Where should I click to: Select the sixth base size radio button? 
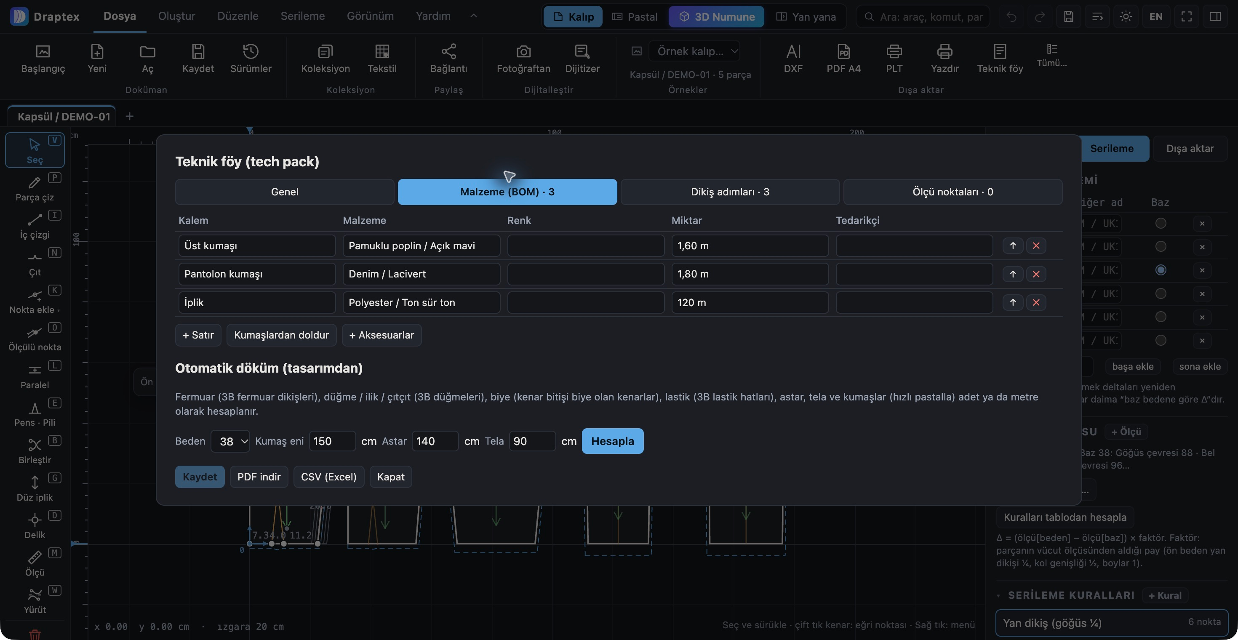pyautogui.click(x=1161, y=340)
